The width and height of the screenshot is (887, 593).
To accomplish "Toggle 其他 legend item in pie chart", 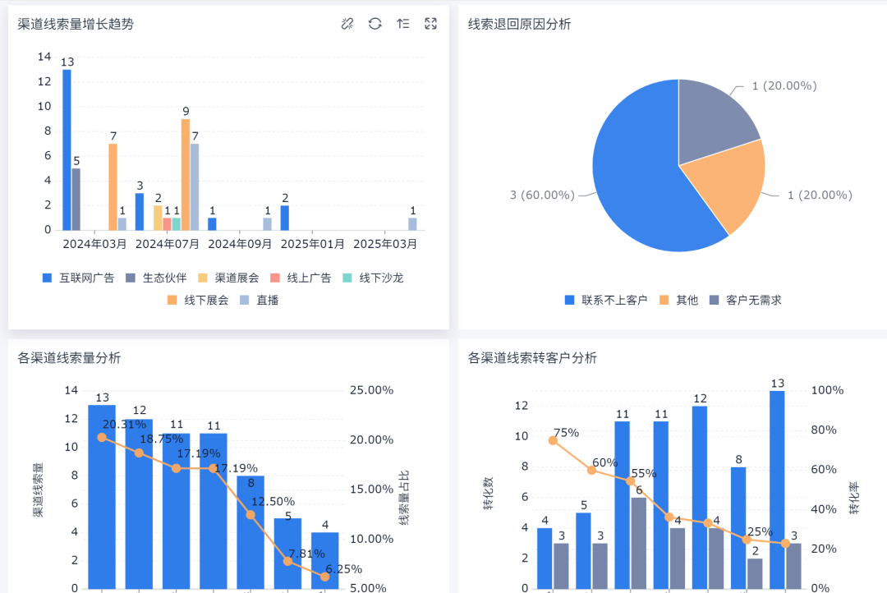I will pyautogui.click(x=679, y=300).
